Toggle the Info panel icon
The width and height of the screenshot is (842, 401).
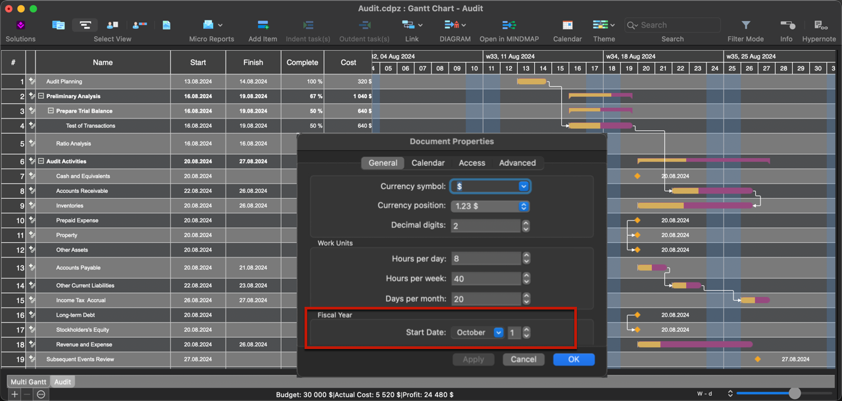click(786, 25)
